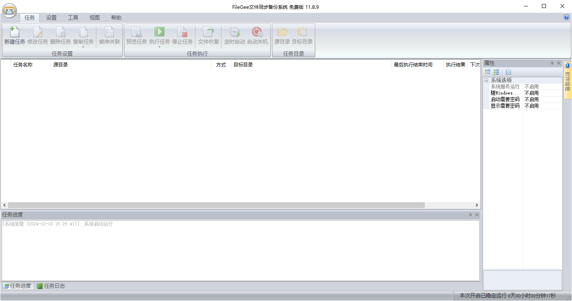Switch to the 任务日志 bottom tab
The height and width of the screenshot is (301, 572).
[x=51, y=286]
